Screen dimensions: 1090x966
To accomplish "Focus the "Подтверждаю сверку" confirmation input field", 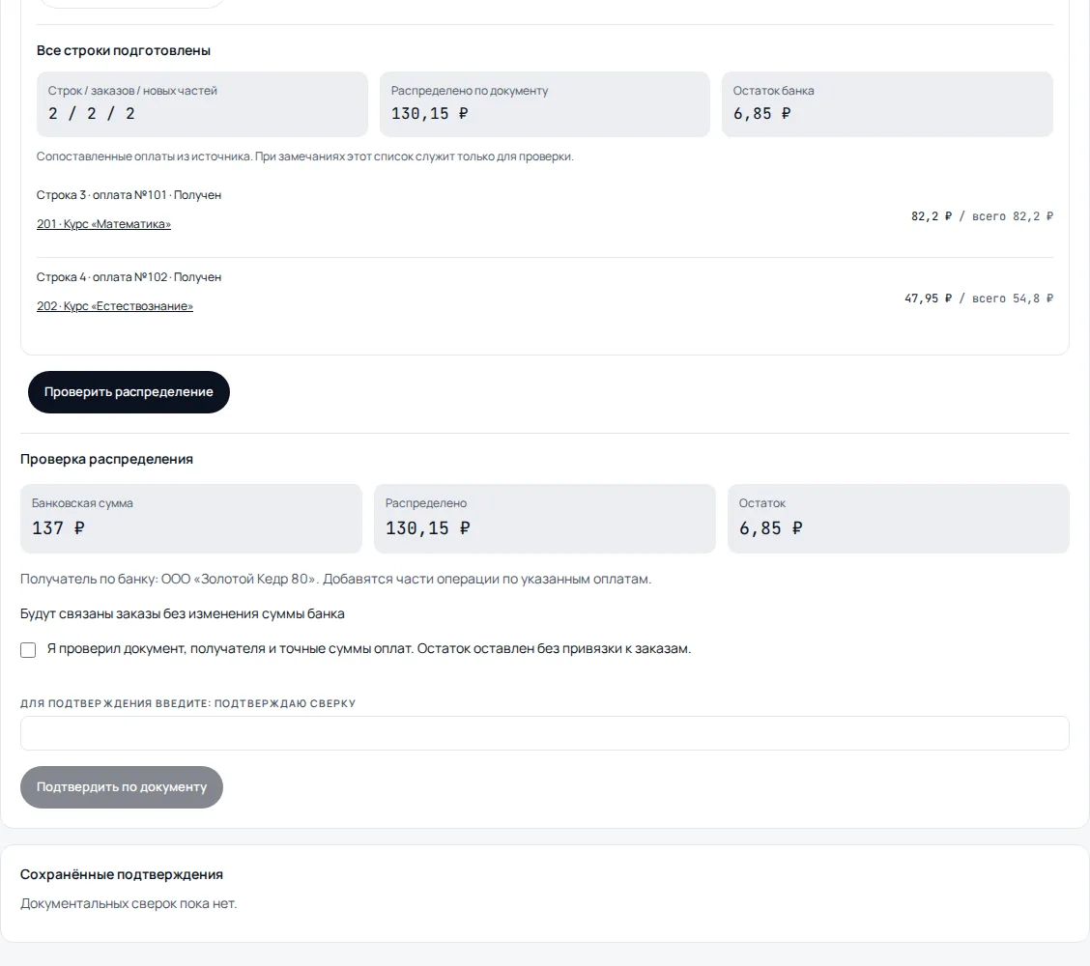I will click(x=544, y=733).
